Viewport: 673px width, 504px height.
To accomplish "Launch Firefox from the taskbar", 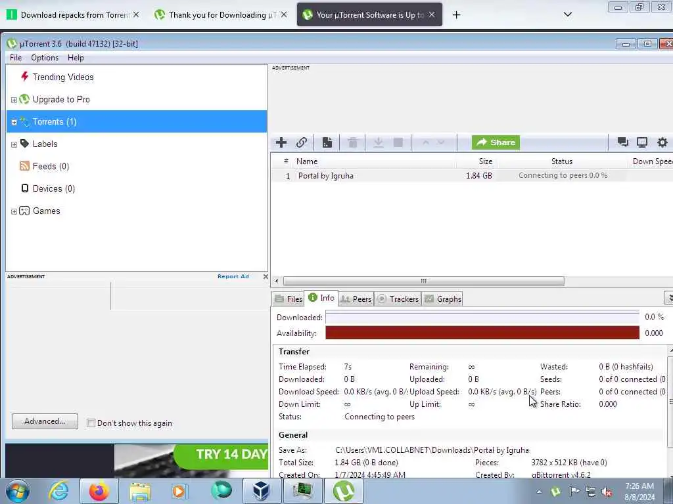I will (99, 491).
